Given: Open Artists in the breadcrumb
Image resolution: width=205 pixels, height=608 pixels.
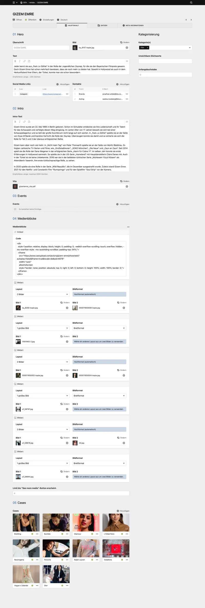Looking at the screenshot, I should pyautogui.click(x=32, y=3).
